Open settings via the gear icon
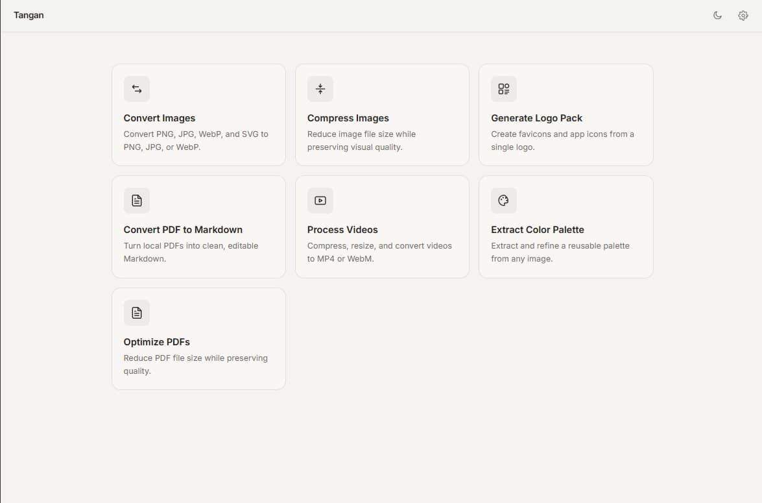The image size is (762, 503). click(743, 16)
